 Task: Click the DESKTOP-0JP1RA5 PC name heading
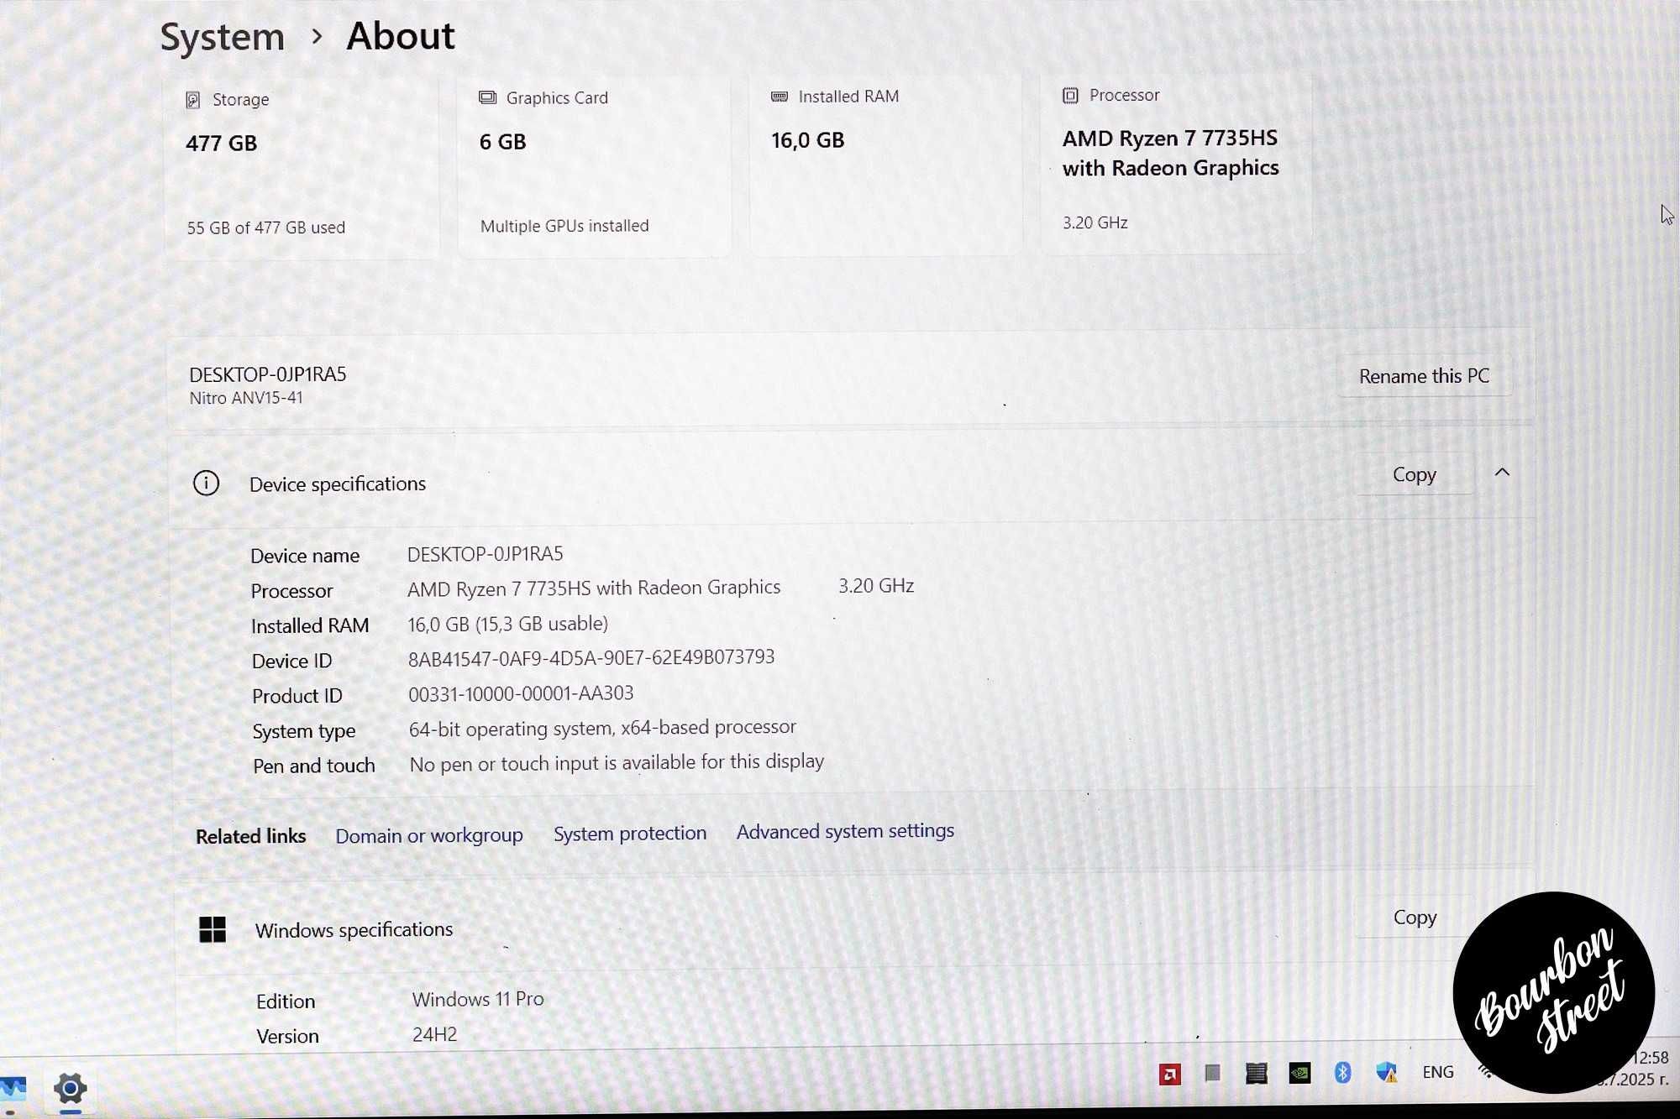tap(267, 374)
